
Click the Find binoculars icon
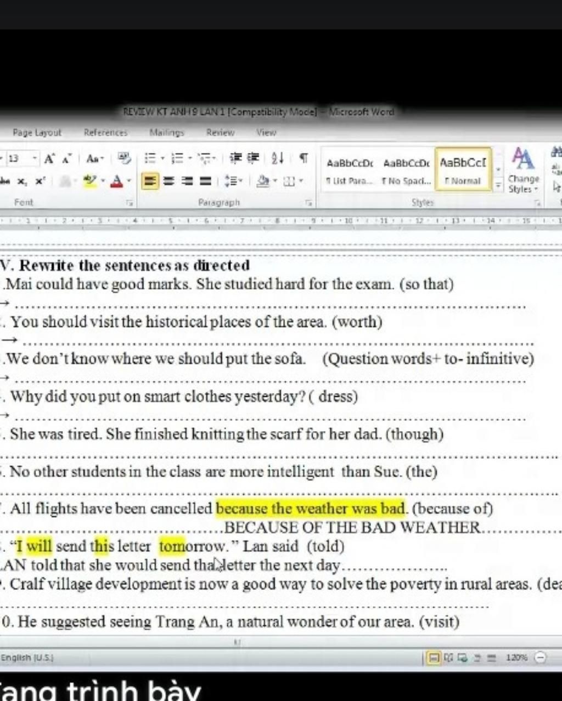(557, 153)
